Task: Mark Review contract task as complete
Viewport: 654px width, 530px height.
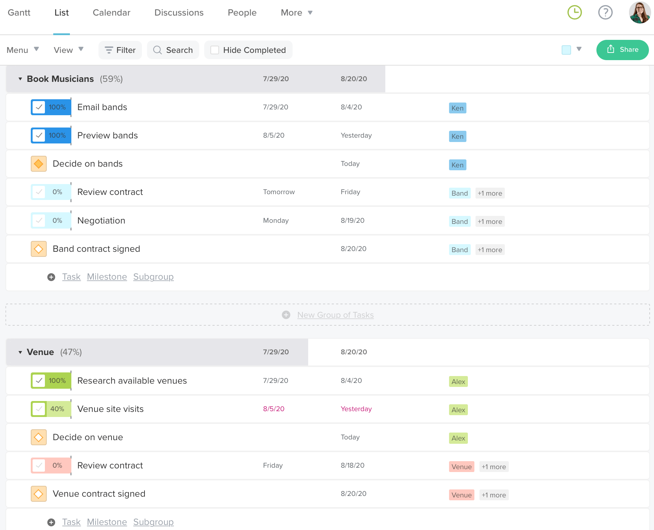Action: coord(39,192)
